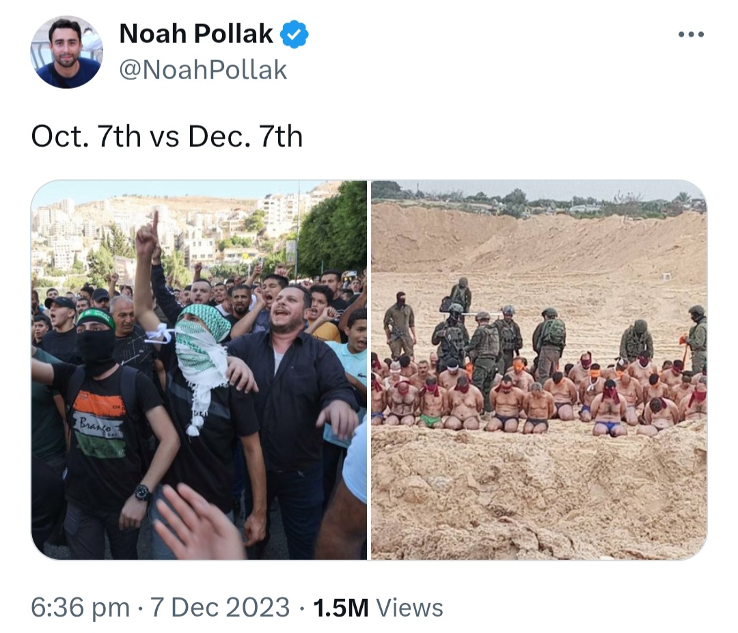Click the blue verified checkmark badge
The width and height of the screenshot is (738, 633).
(294, 34)
